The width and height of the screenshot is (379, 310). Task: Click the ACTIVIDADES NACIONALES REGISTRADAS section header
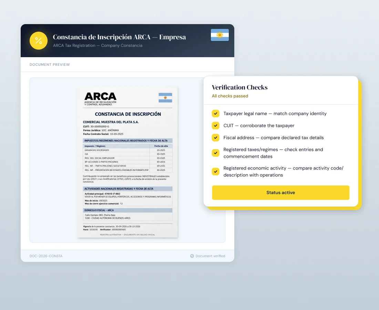(127, 189)
